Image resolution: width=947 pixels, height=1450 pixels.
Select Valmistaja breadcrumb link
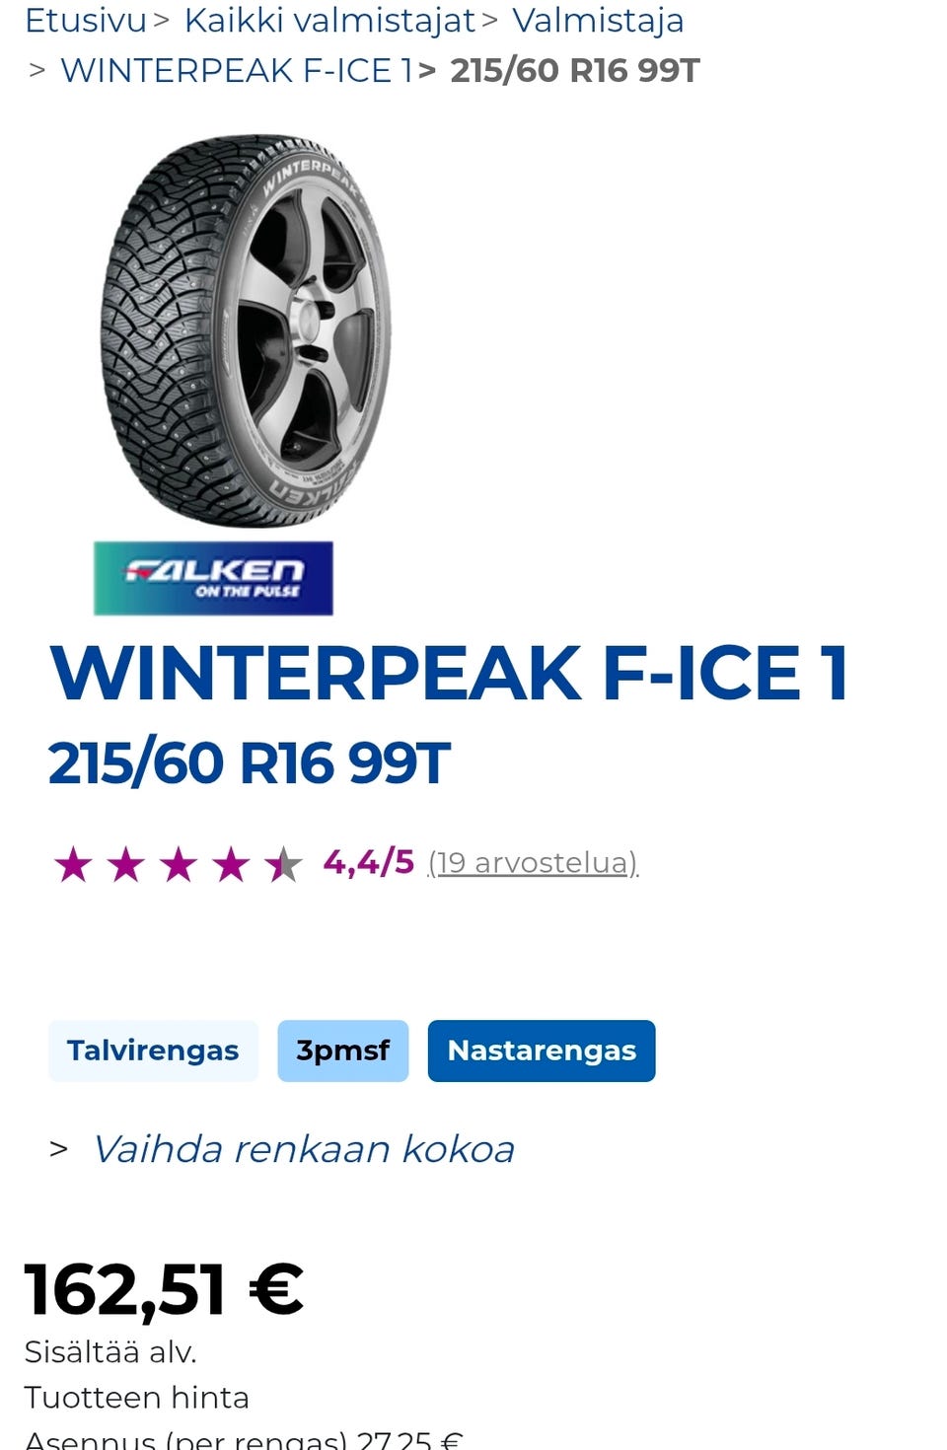[x=598, y=20]
